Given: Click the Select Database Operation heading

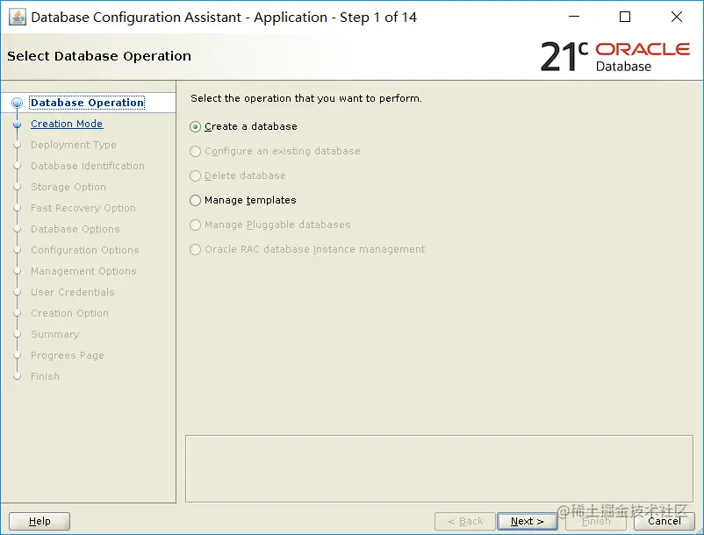Looking at the screenshot, I should click(99, 56).
